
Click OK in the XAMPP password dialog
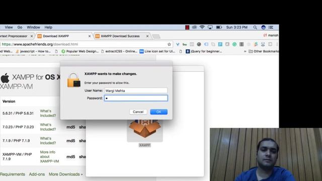point(159,112)
